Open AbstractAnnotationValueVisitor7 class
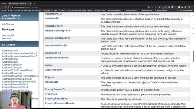The image size is (194, 109). click(19, 56)
